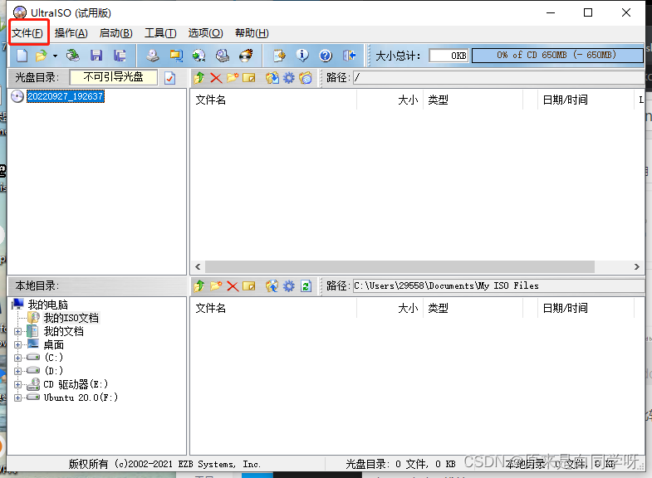Open the dropdown arrow beside the Open icon
This screenshot has height=478, width=652.
pos(55,56)
